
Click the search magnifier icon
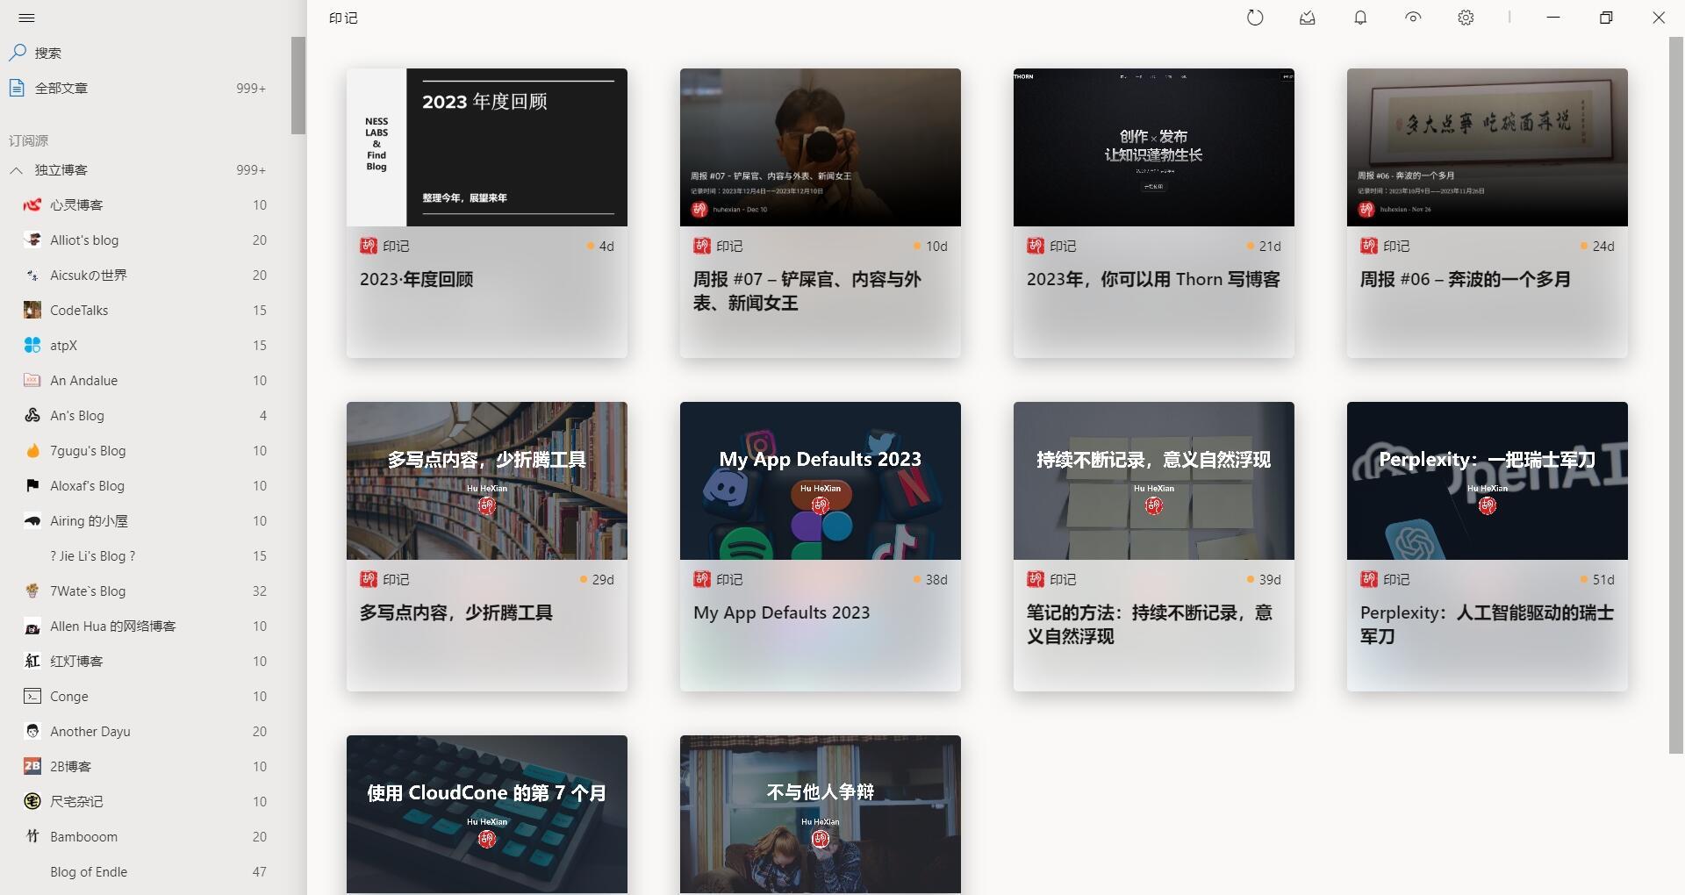pos(18,53)
